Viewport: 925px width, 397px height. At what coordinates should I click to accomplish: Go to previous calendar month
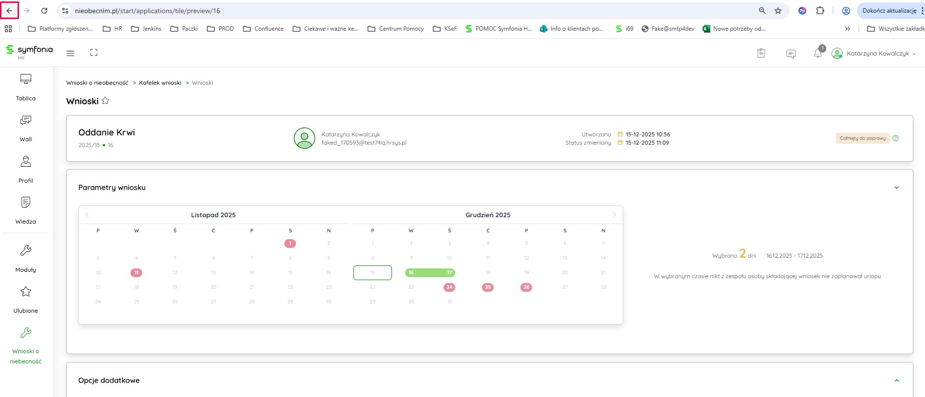(87, 215)
